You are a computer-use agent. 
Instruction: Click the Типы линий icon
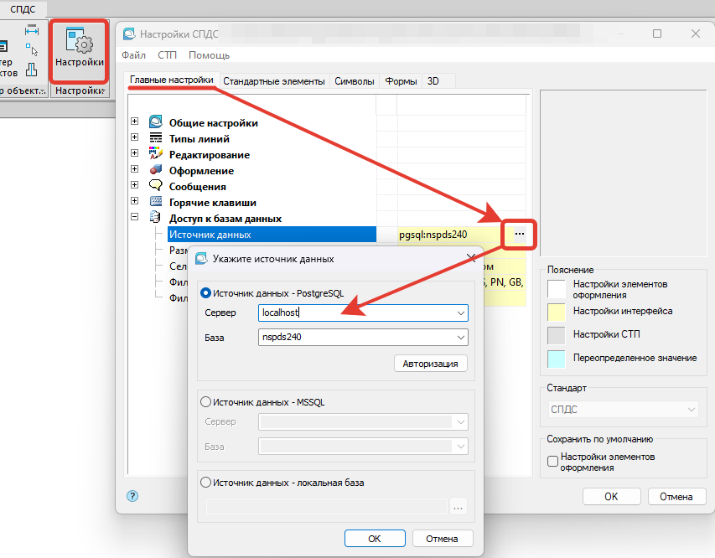[x=155, y=138]
